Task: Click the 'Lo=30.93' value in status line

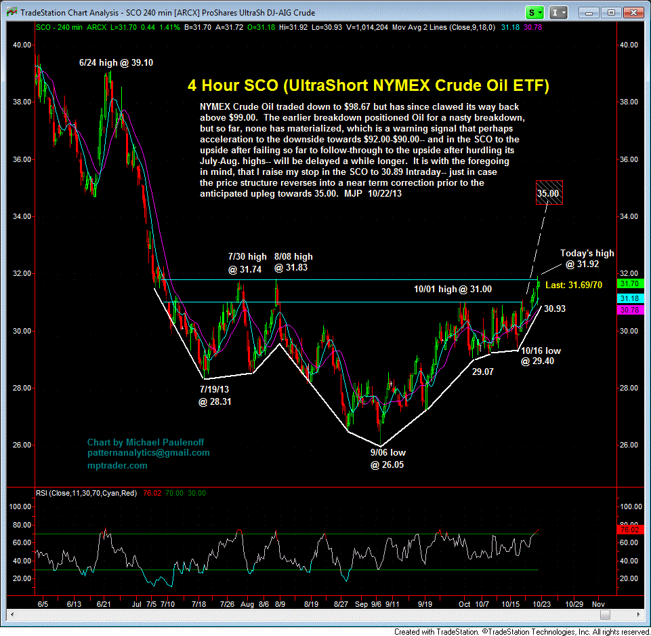Action: (x=327, y=27)
